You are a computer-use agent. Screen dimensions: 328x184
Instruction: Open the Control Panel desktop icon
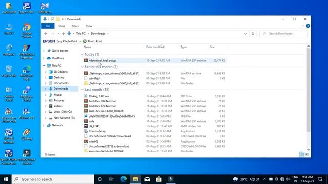point(9,94)
